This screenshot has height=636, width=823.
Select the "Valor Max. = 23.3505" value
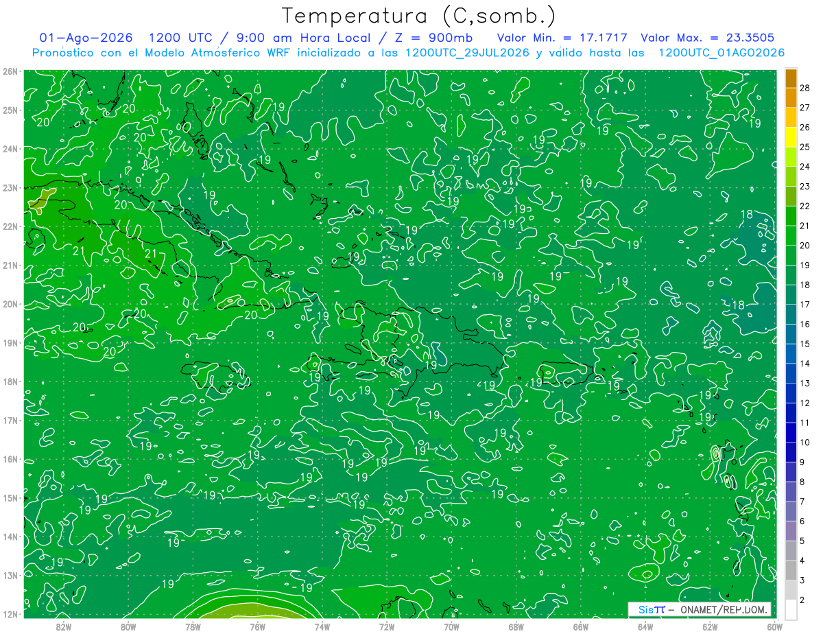(708, 38)
